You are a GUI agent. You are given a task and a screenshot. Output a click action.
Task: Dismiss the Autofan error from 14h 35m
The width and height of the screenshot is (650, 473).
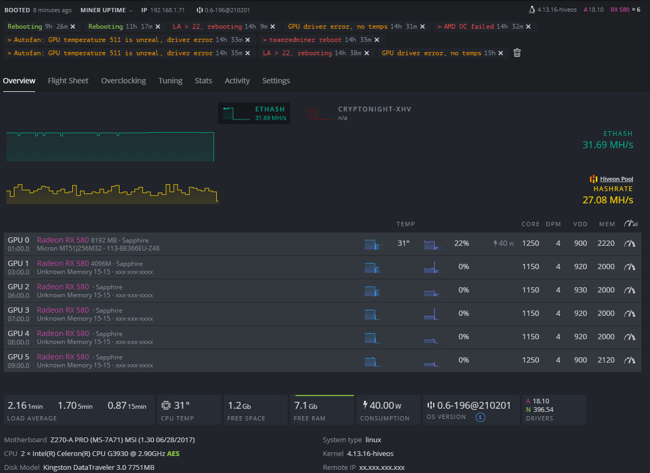pyautogui.click(x=248, y=53)
